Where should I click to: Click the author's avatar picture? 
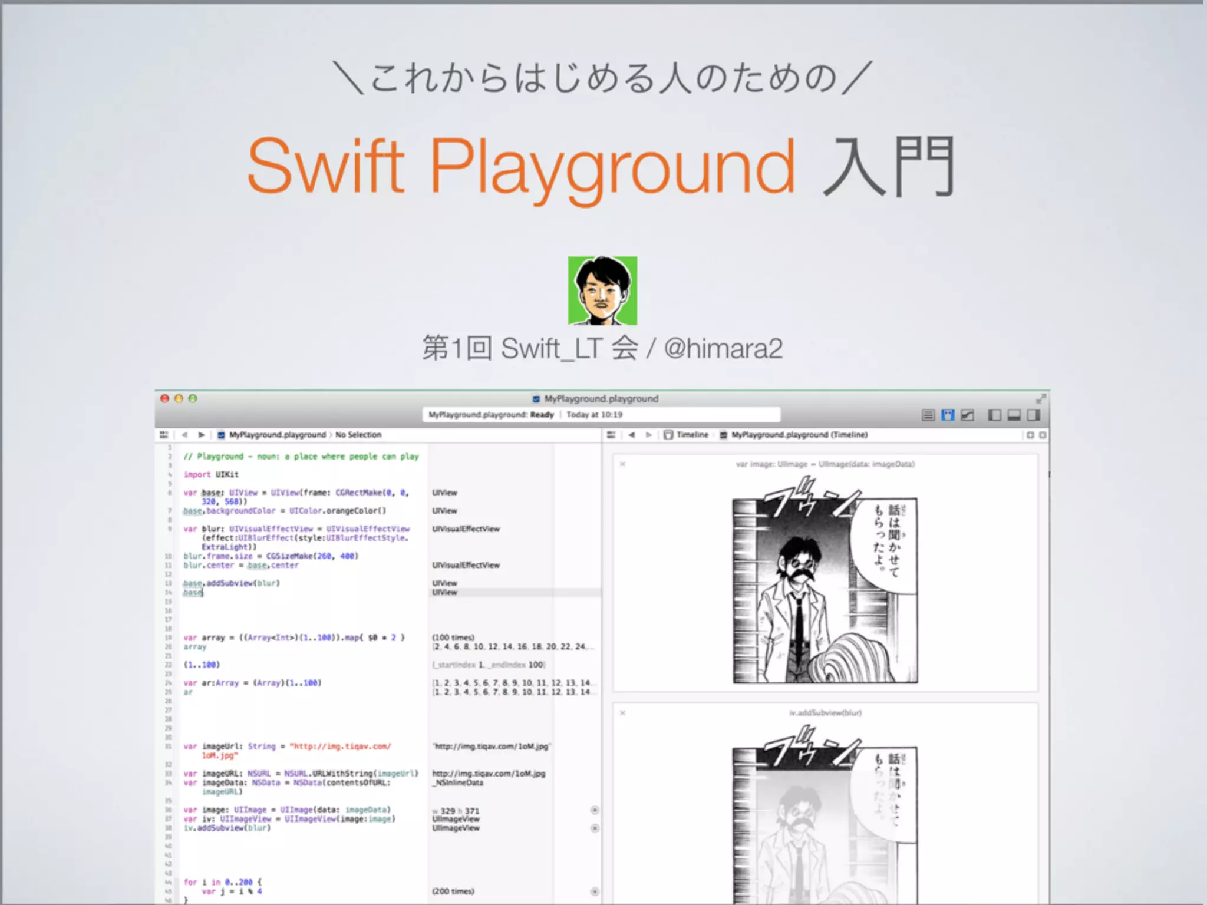tap(602, 290)
